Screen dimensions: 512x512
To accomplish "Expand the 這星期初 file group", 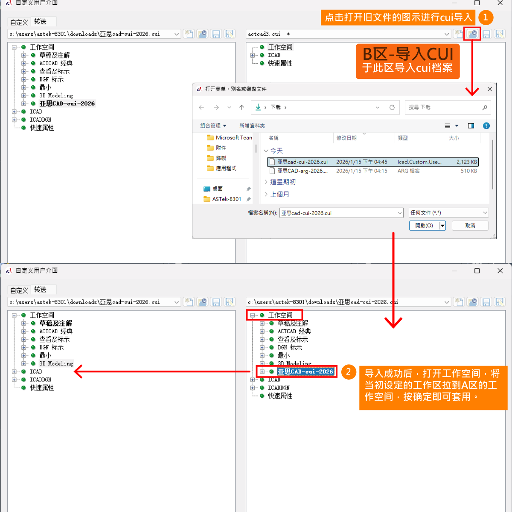I will click(x=266, y=182).
